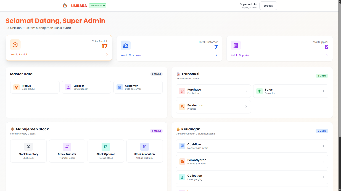Click the chevron on the Collection row

tap(323, 177)
